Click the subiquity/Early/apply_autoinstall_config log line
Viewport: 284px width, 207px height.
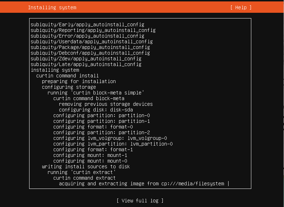(87, 24)
